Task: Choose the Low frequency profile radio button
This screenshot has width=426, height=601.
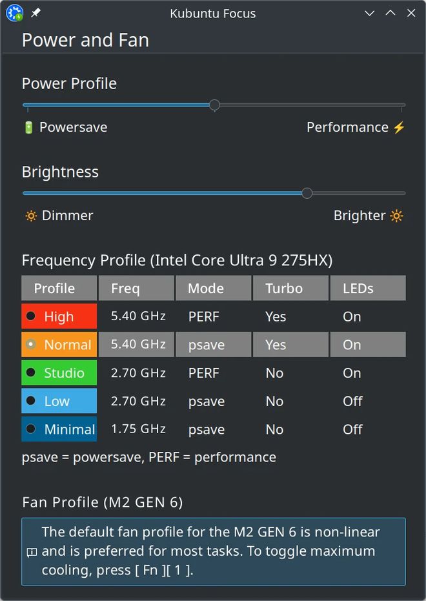Action: (x=30, y=401)
